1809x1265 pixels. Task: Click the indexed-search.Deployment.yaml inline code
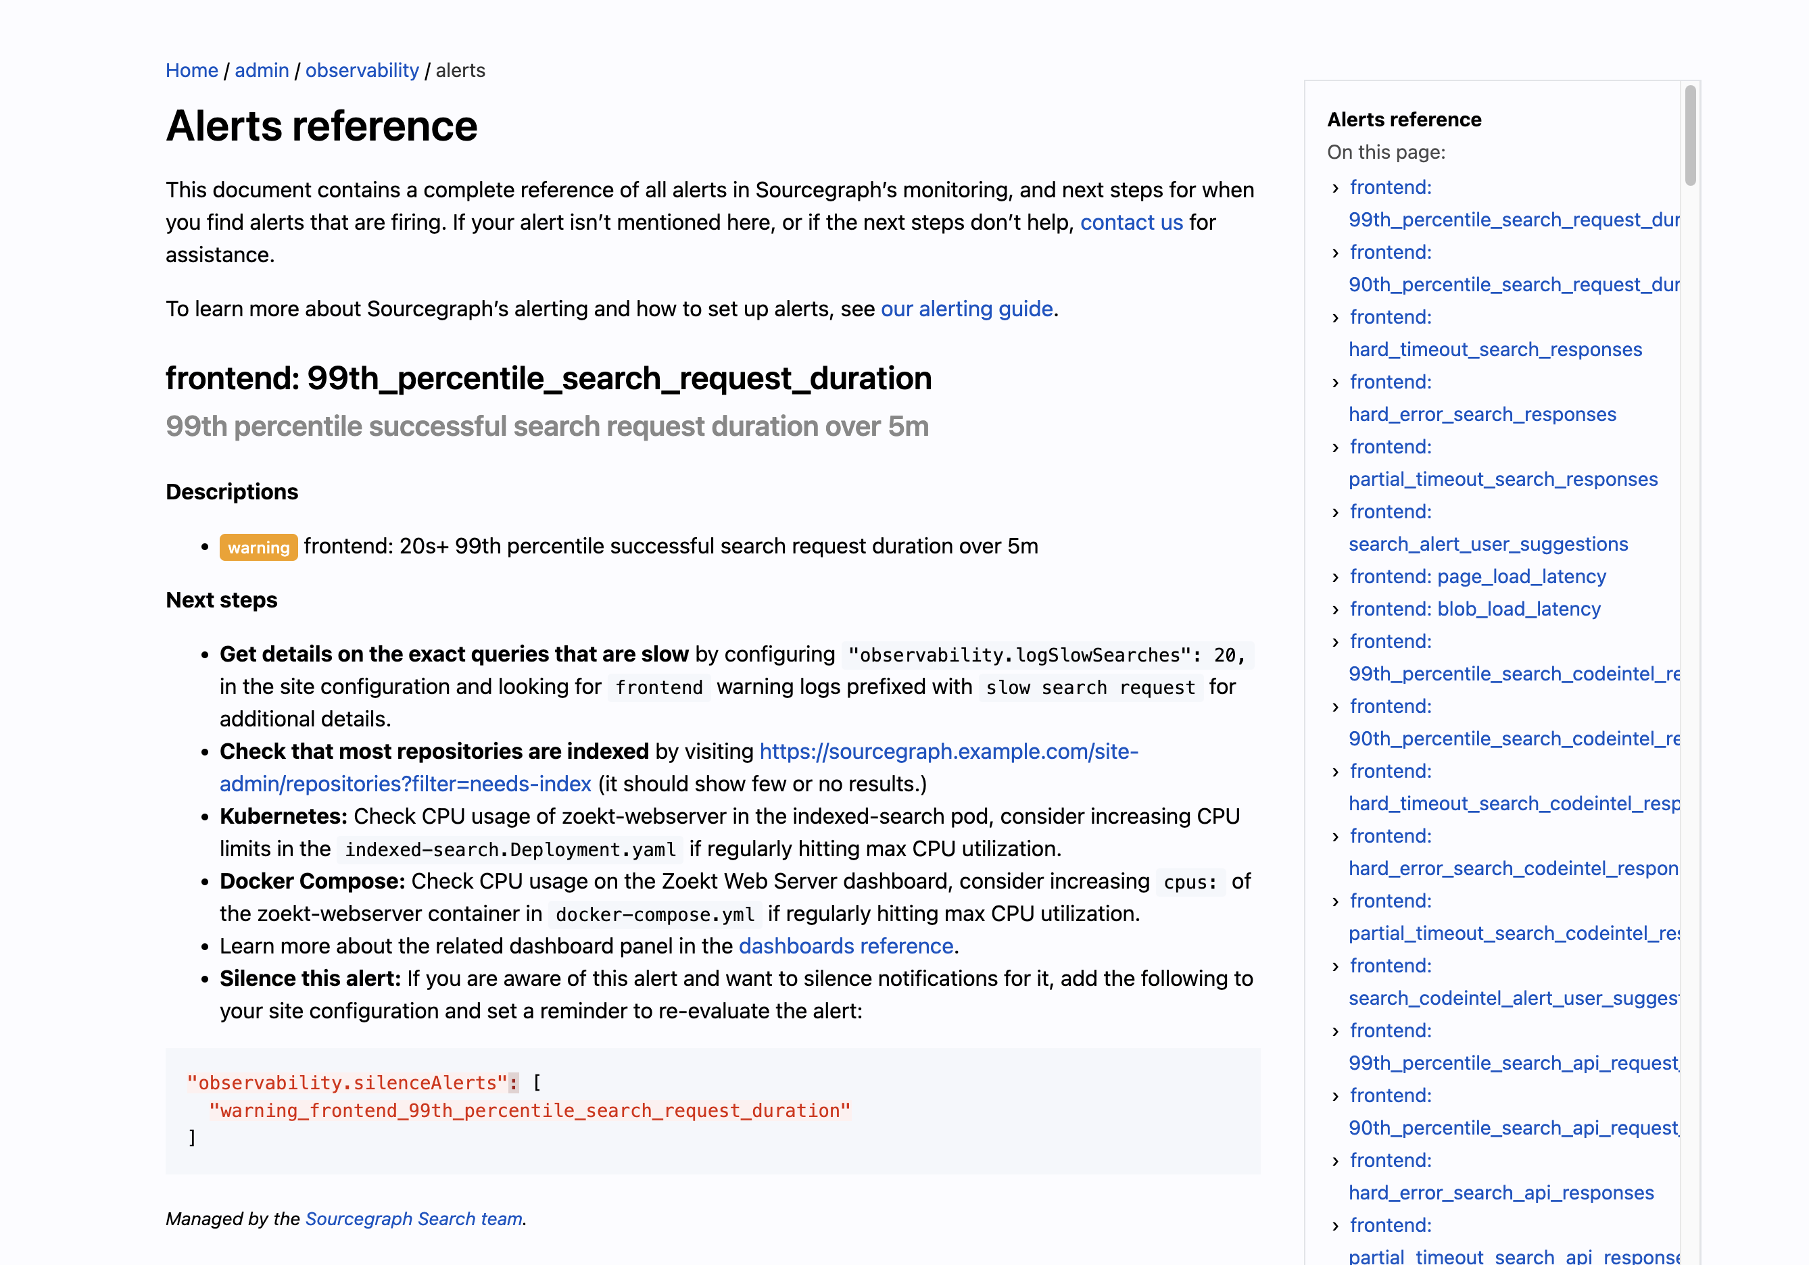pyautogui.click(x=510, y=850)
